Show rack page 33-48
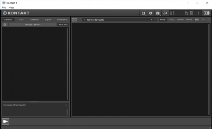Viewport: 212px width, 129px height. coord(180,20)
